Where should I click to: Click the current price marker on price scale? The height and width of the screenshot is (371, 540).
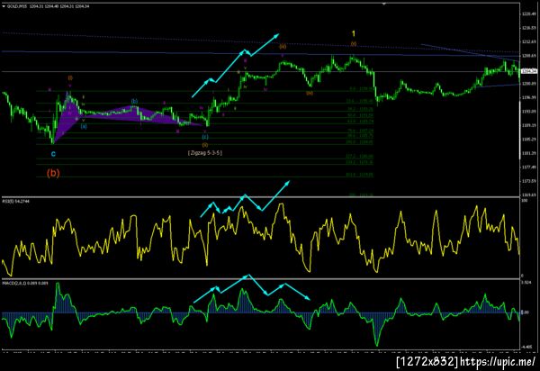pos(529,71)
